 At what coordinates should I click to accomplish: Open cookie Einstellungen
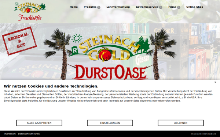(110, 123)
